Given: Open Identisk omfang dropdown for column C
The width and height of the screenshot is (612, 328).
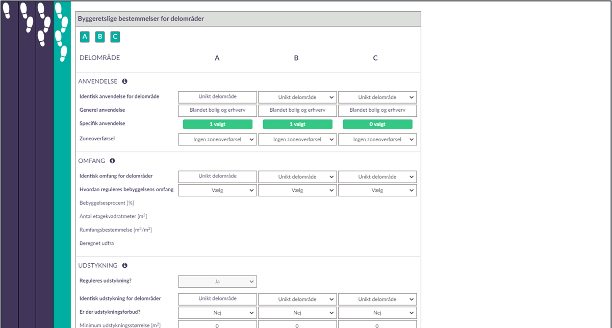Looking at the screenshot, I should pos(377,177).
